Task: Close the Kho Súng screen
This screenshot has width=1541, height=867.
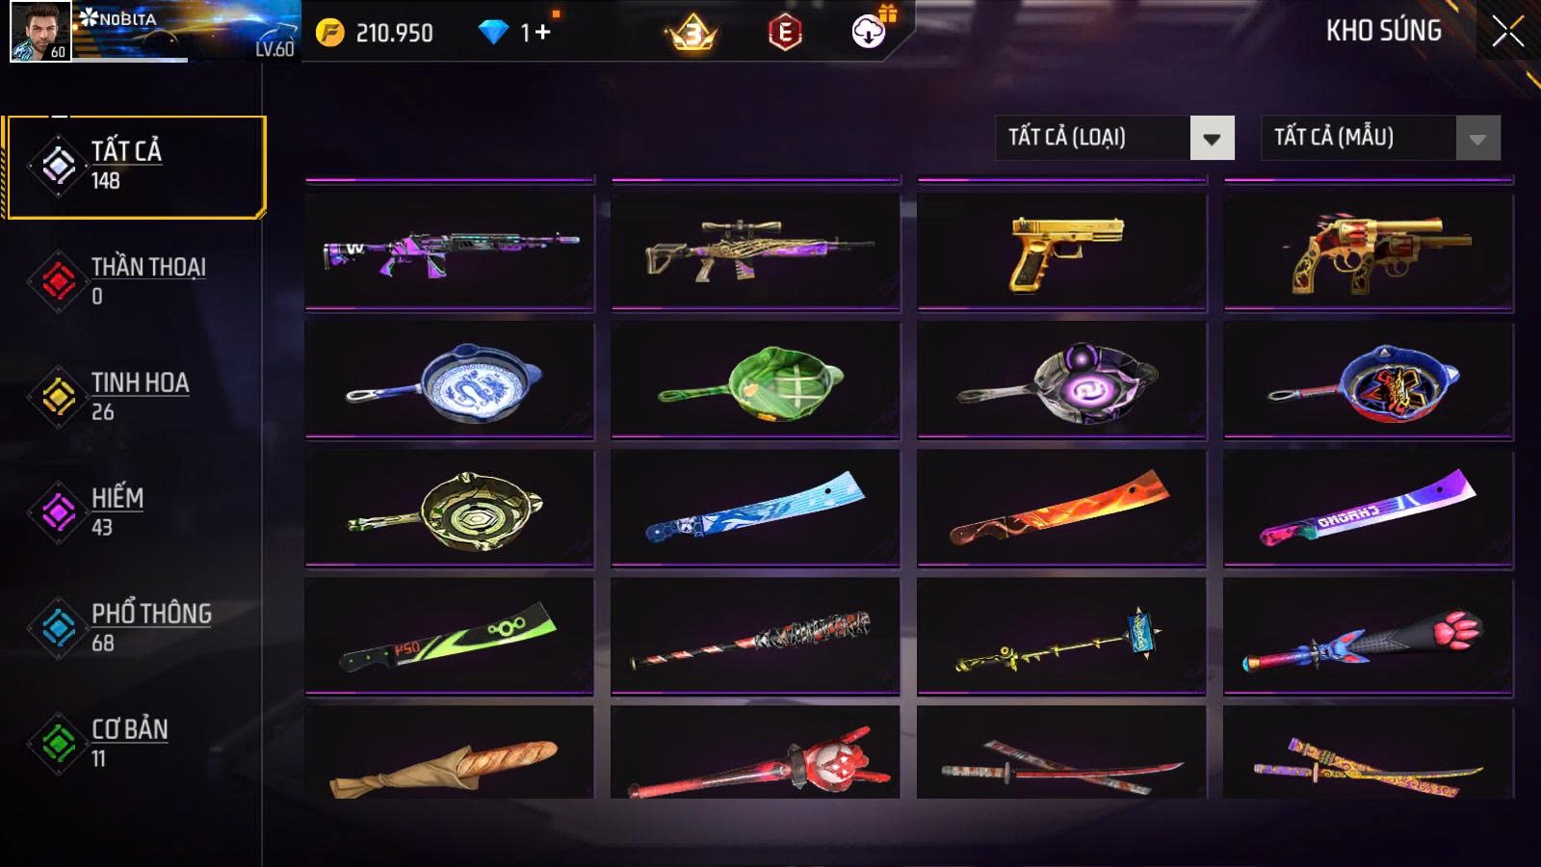Action: (x=1508, y=32)
